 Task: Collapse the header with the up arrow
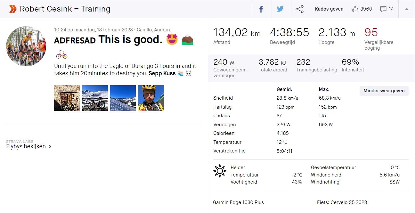coord(407,9)
